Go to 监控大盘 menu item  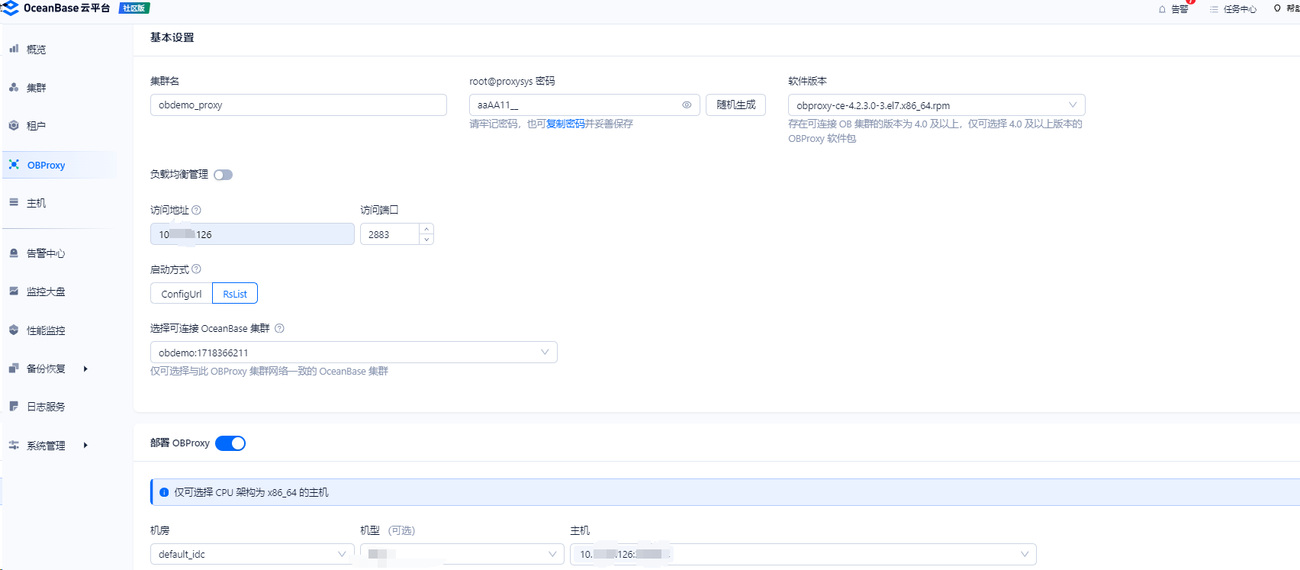(x=46, y=291)
